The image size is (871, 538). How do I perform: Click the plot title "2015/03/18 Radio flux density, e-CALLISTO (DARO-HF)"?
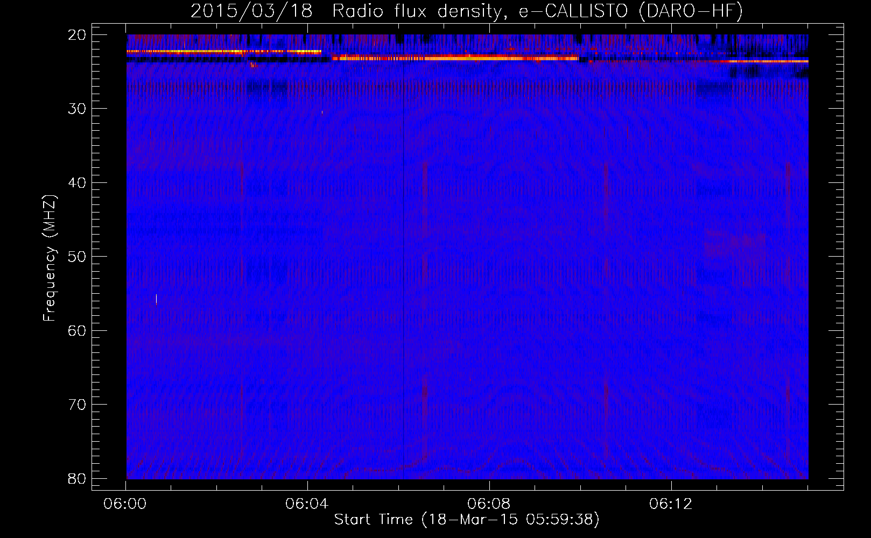(467, 11)
